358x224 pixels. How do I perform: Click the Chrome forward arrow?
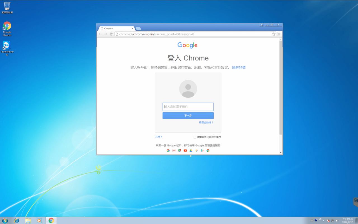pos(105,34)
